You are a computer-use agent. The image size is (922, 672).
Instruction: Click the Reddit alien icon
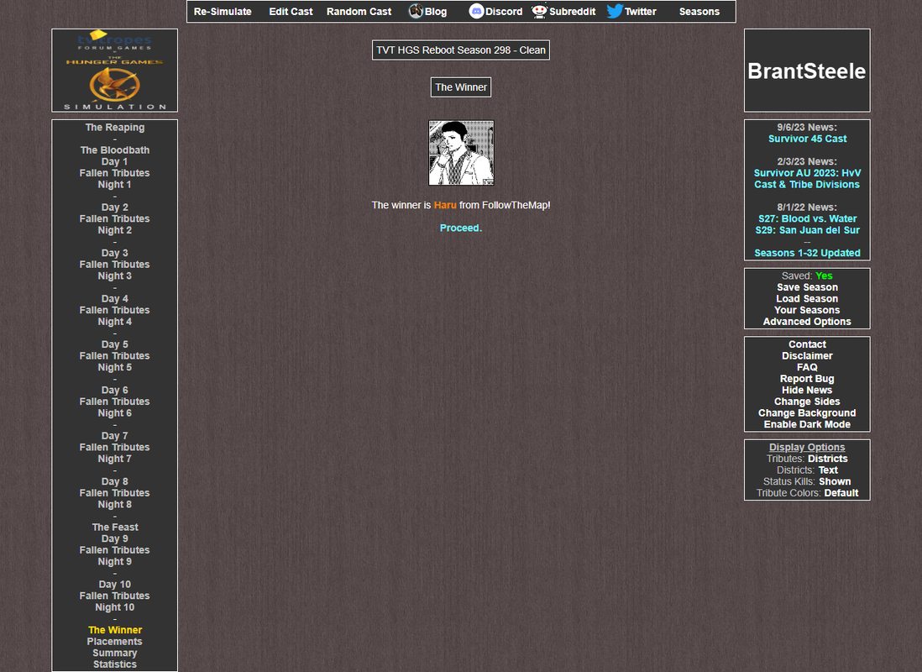[539, 11]
